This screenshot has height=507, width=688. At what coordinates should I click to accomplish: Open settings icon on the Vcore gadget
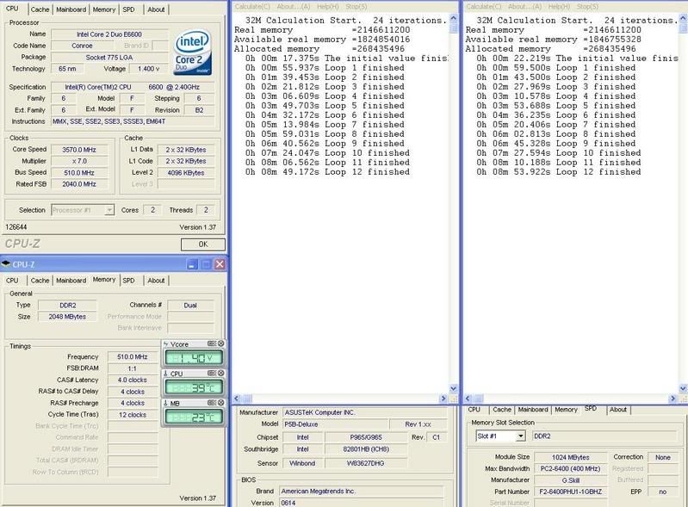[x=212, y=343]
